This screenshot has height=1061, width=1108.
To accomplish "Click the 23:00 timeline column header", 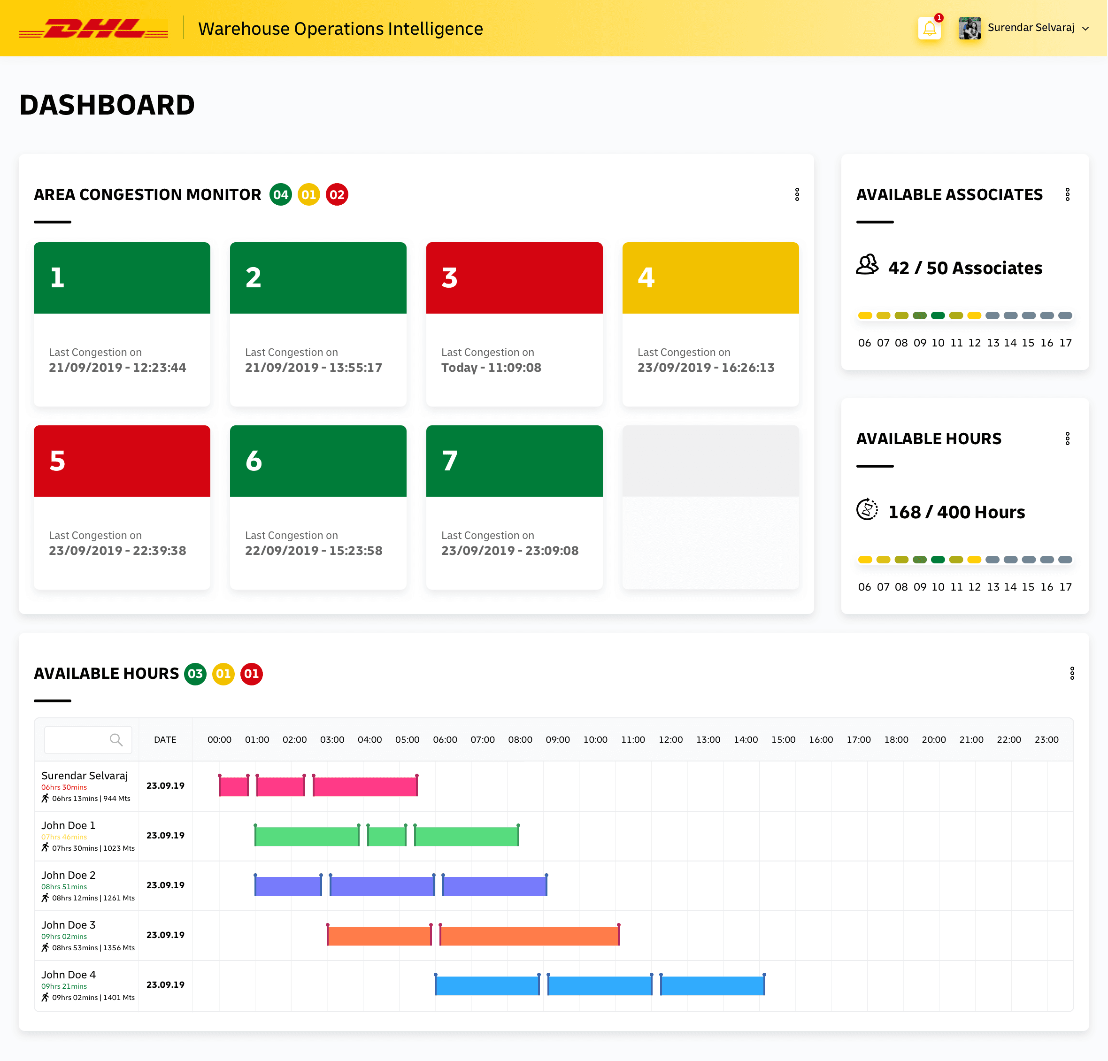I will tap(1046, 740).
